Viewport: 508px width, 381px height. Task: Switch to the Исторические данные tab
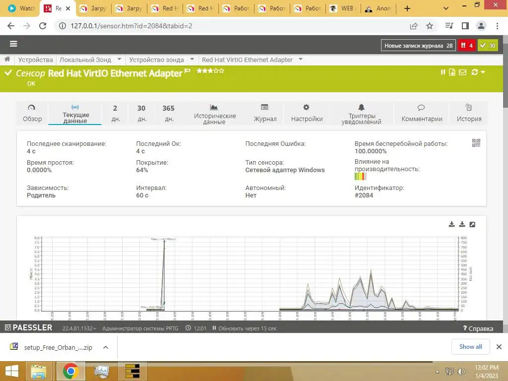(214, 113)
